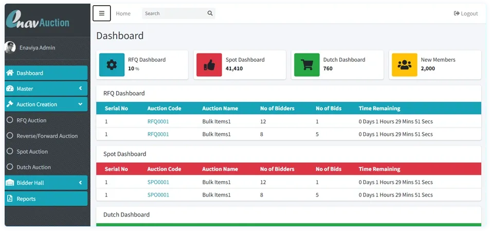Screen dimensions: 490x231
Task: Open the Master sidebar menu
Action: tap(46, 88)
